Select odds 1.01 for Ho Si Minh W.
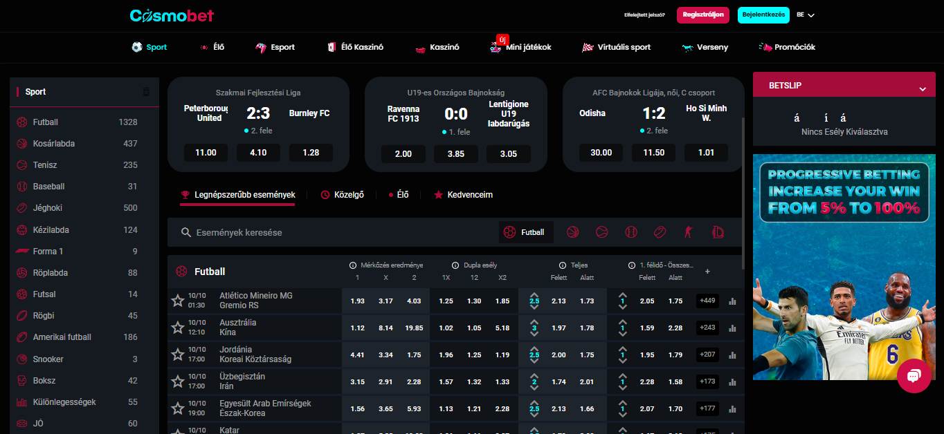Viewport: 944px width, 434px height. coord(706,153)
